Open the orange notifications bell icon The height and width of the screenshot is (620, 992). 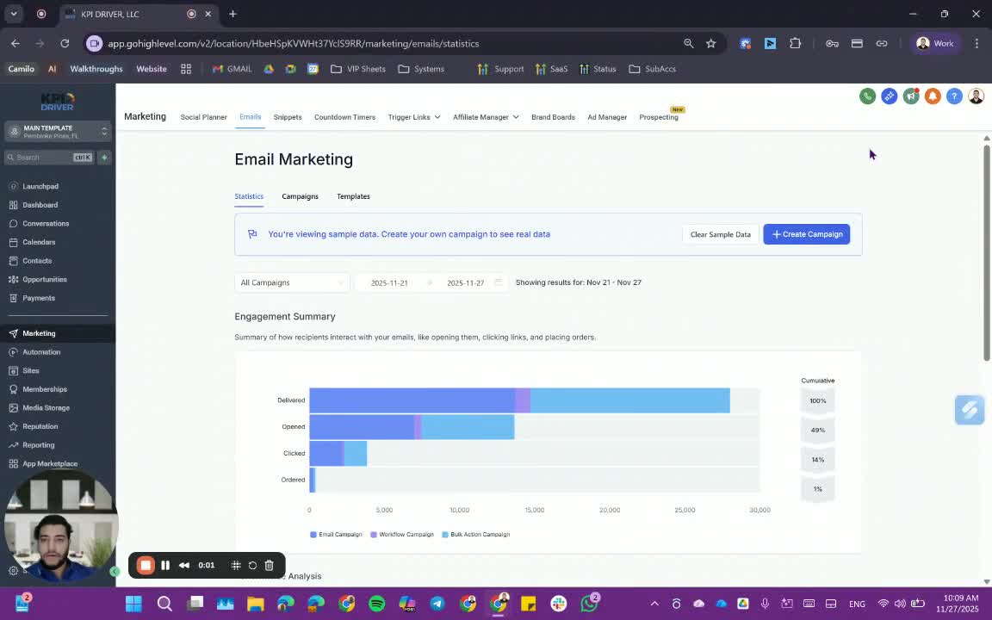pyautogui.click(x=933, y=96)
